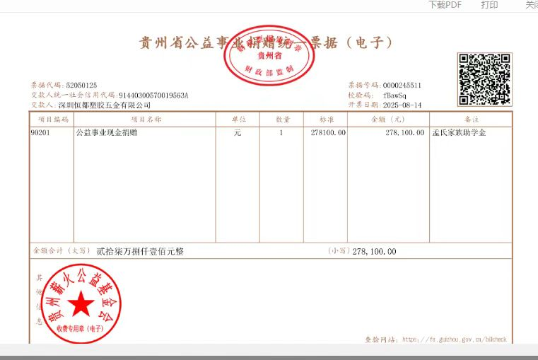538x360 pixels.
Task: Click the red 财政部监制 oval seal
Action: pos(267,54)
